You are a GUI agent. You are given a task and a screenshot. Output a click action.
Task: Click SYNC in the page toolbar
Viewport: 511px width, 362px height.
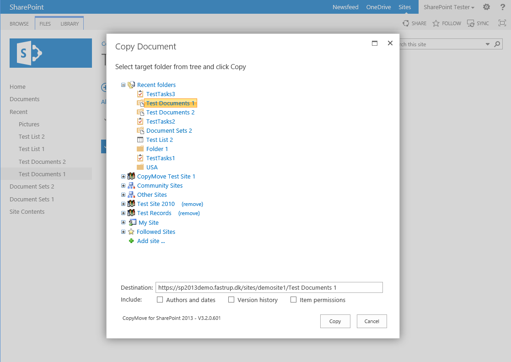click(x=478, y=23)
